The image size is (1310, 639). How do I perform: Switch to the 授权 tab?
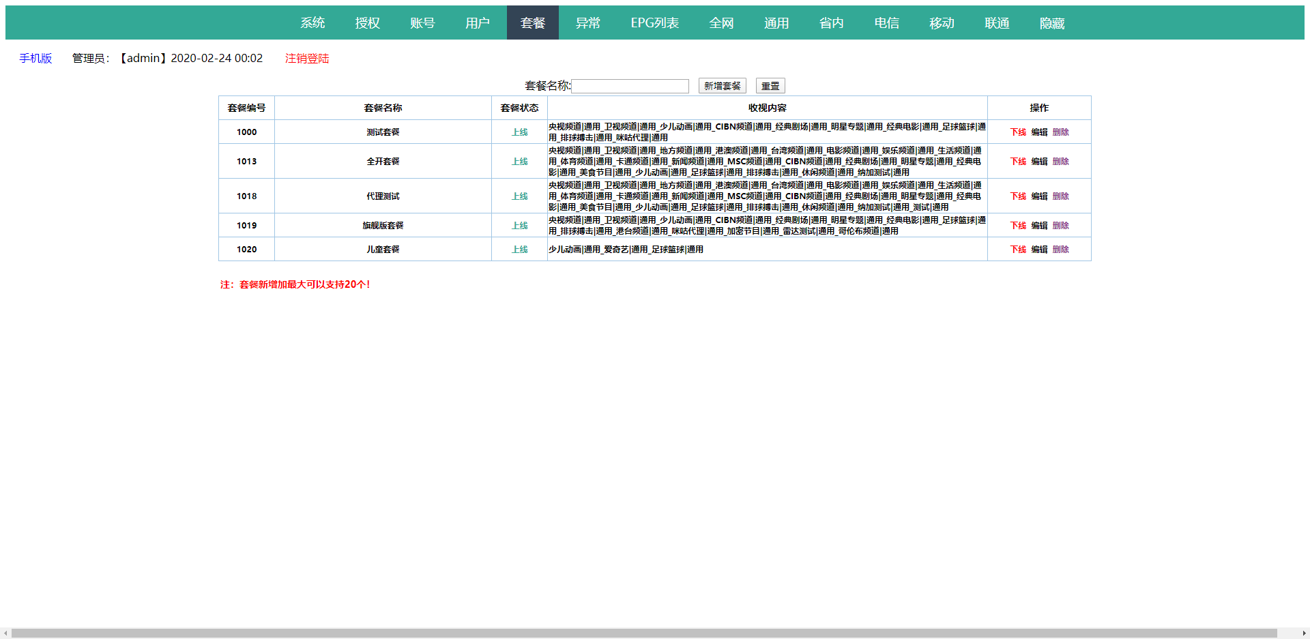coord(367,23)
